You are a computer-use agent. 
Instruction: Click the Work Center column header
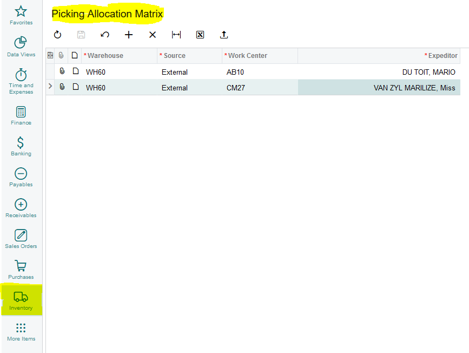pyautogui.click(x=247, y=56)
